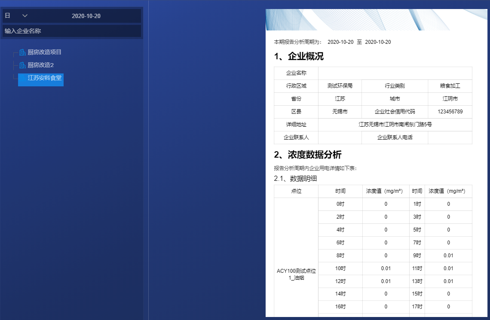Screen dimensions: 490x320
Task: Select the 厨房改造项目 tree entry
Action: [44, 52]
